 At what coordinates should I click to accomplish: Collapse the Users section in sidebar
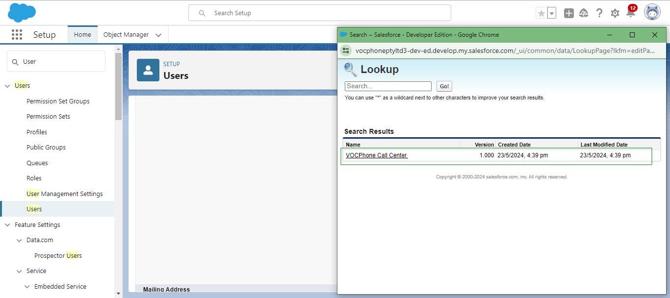[x=7, y=86]
